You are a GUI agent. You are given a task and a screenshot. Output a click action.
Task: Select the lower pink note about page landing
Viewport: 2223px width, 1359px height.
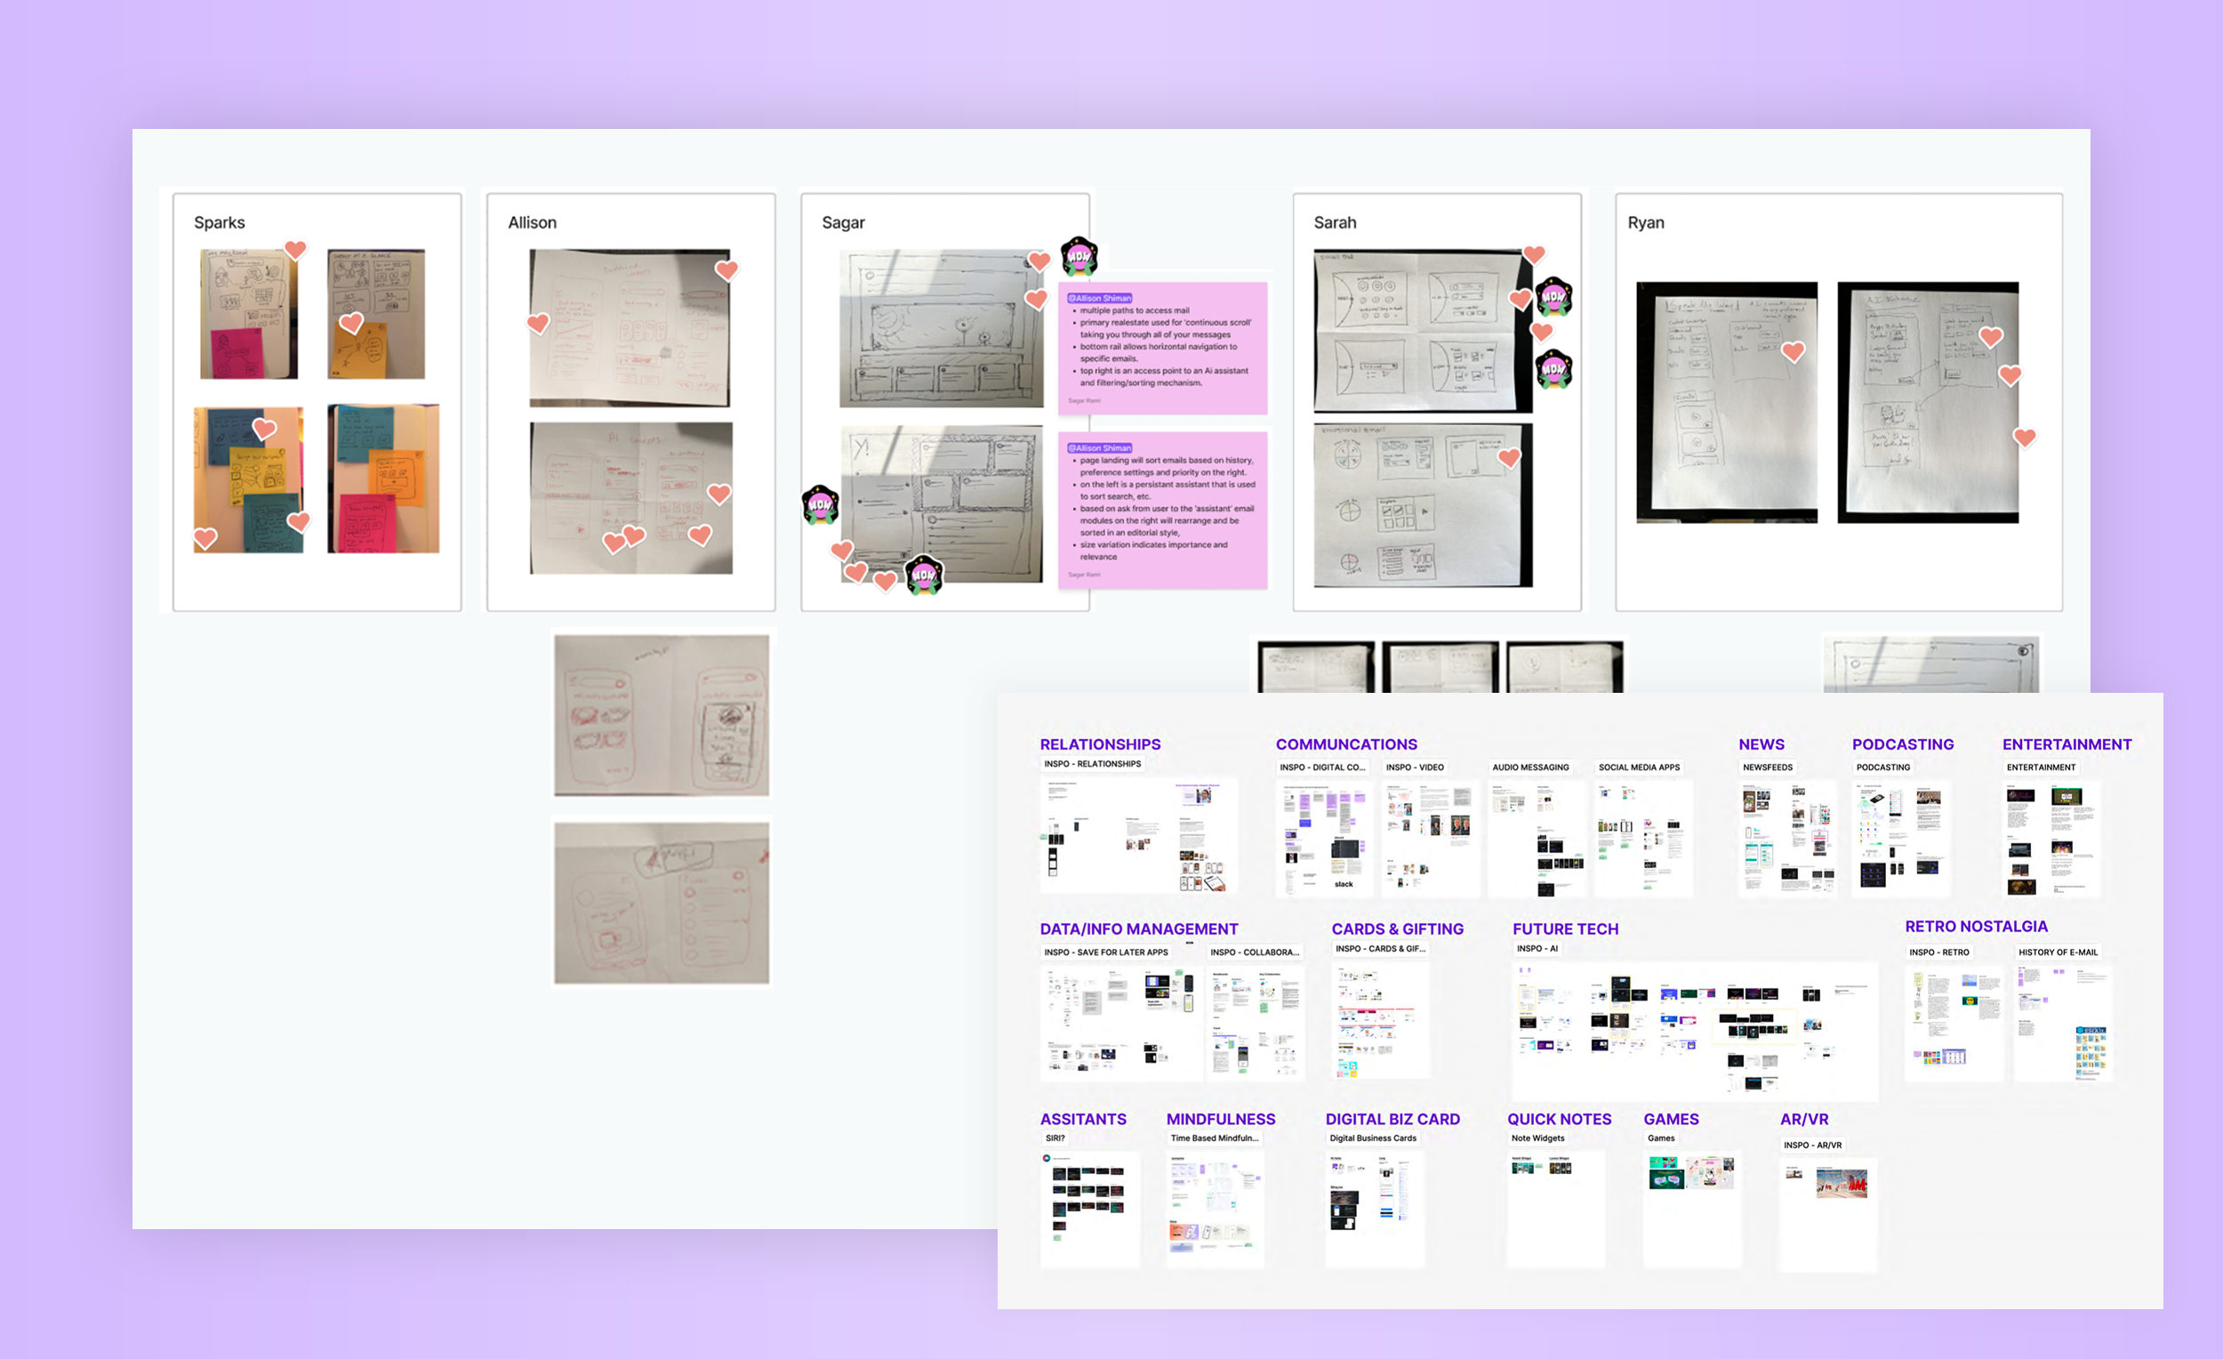click(x=1162, y=510)
